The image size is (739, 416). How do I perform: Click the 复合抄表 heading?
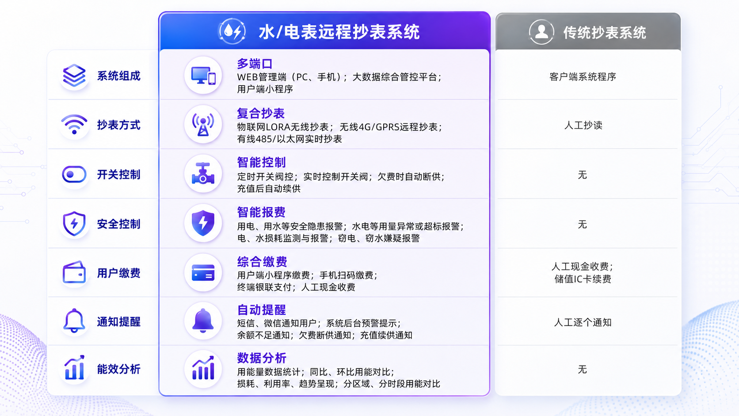pos(261,114)
